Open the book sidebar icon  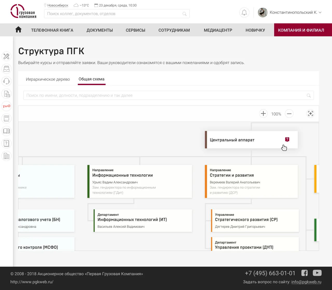click(6, 119)
